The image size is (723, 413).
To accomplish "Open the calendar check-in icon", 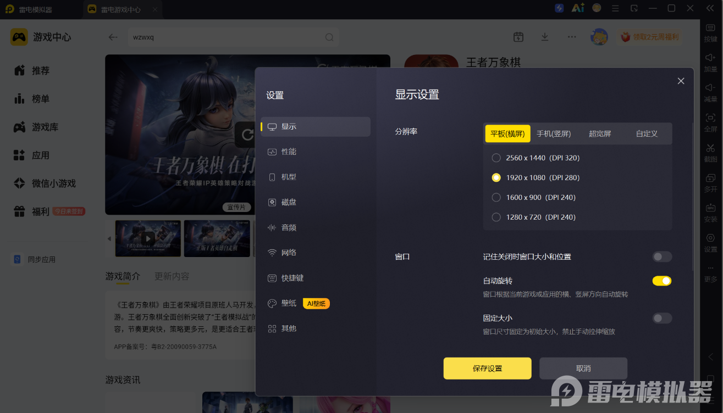I will (x=518, y=37).
